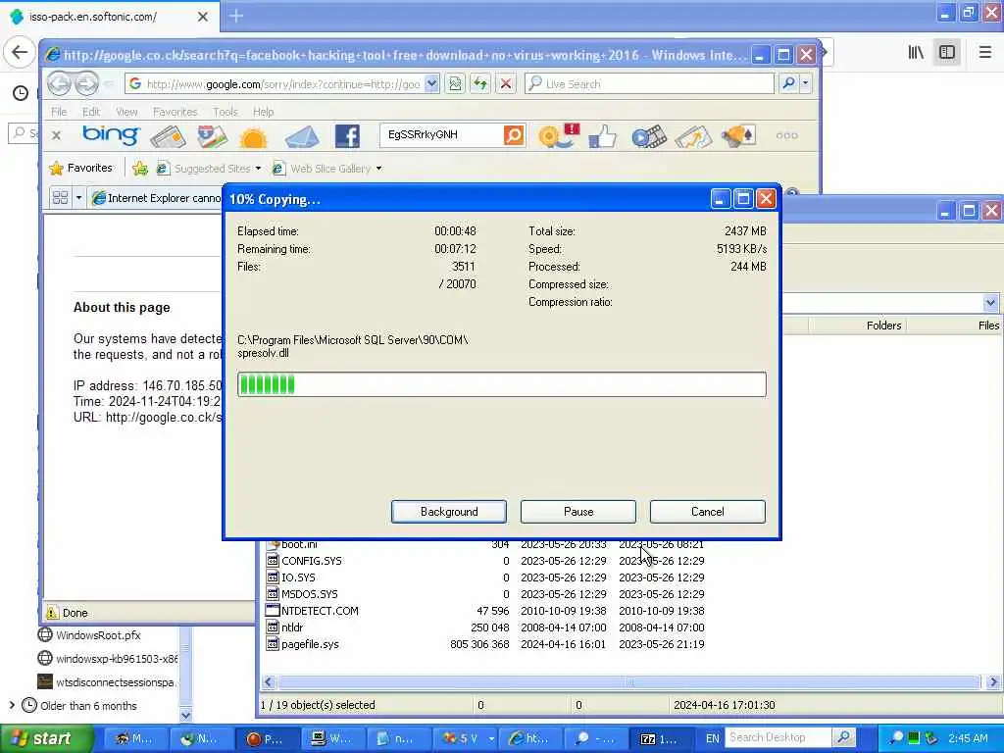
Task: Click the card games icon in Bing bar
Action: click(738, 135)
